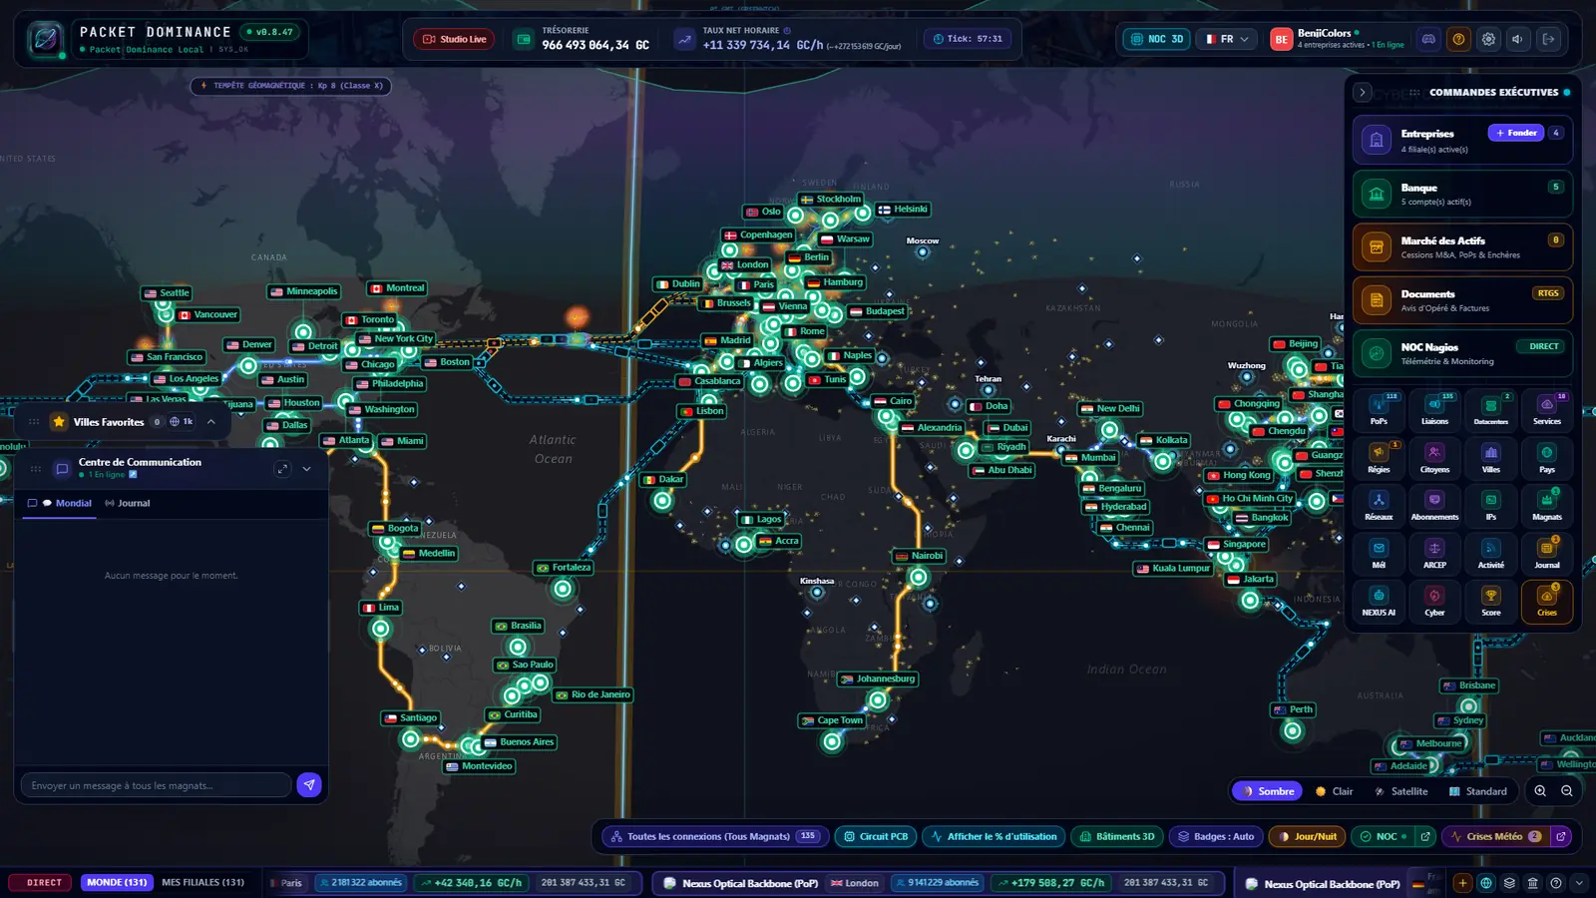Viewport: 1596px width, 898px height.
Task: Switch to the Journal chat tab
Action: [x=128, y=503]
